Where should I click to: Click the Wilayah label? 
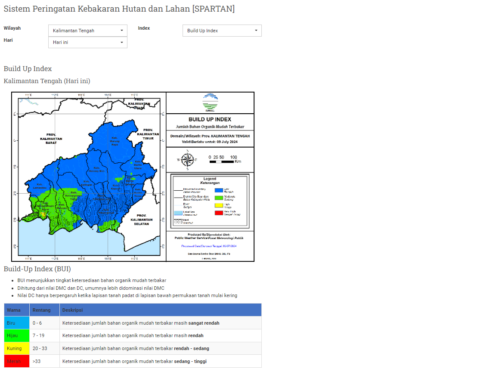(x=12, y=28)
